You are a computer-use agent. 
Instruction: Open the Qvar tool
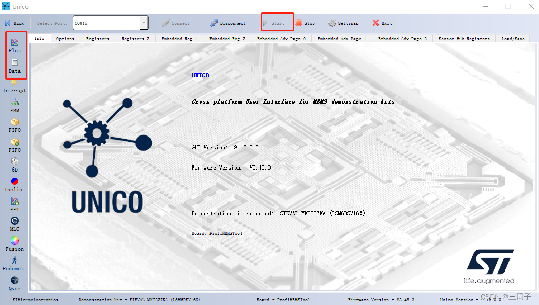coord(14,284)
